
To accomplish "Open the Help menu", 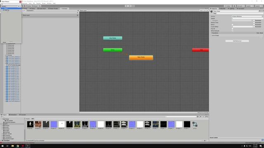I will point(54,3).
